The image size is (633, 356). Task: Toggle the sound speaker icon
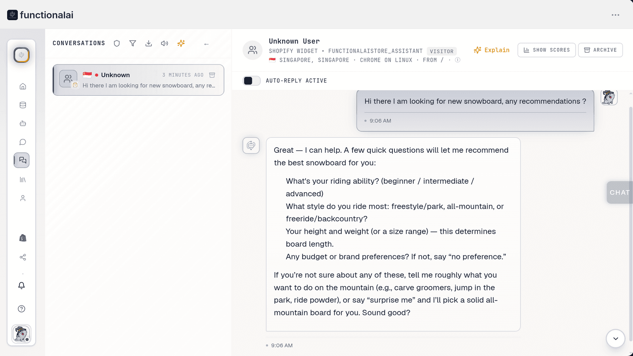(x=165, y=44)
